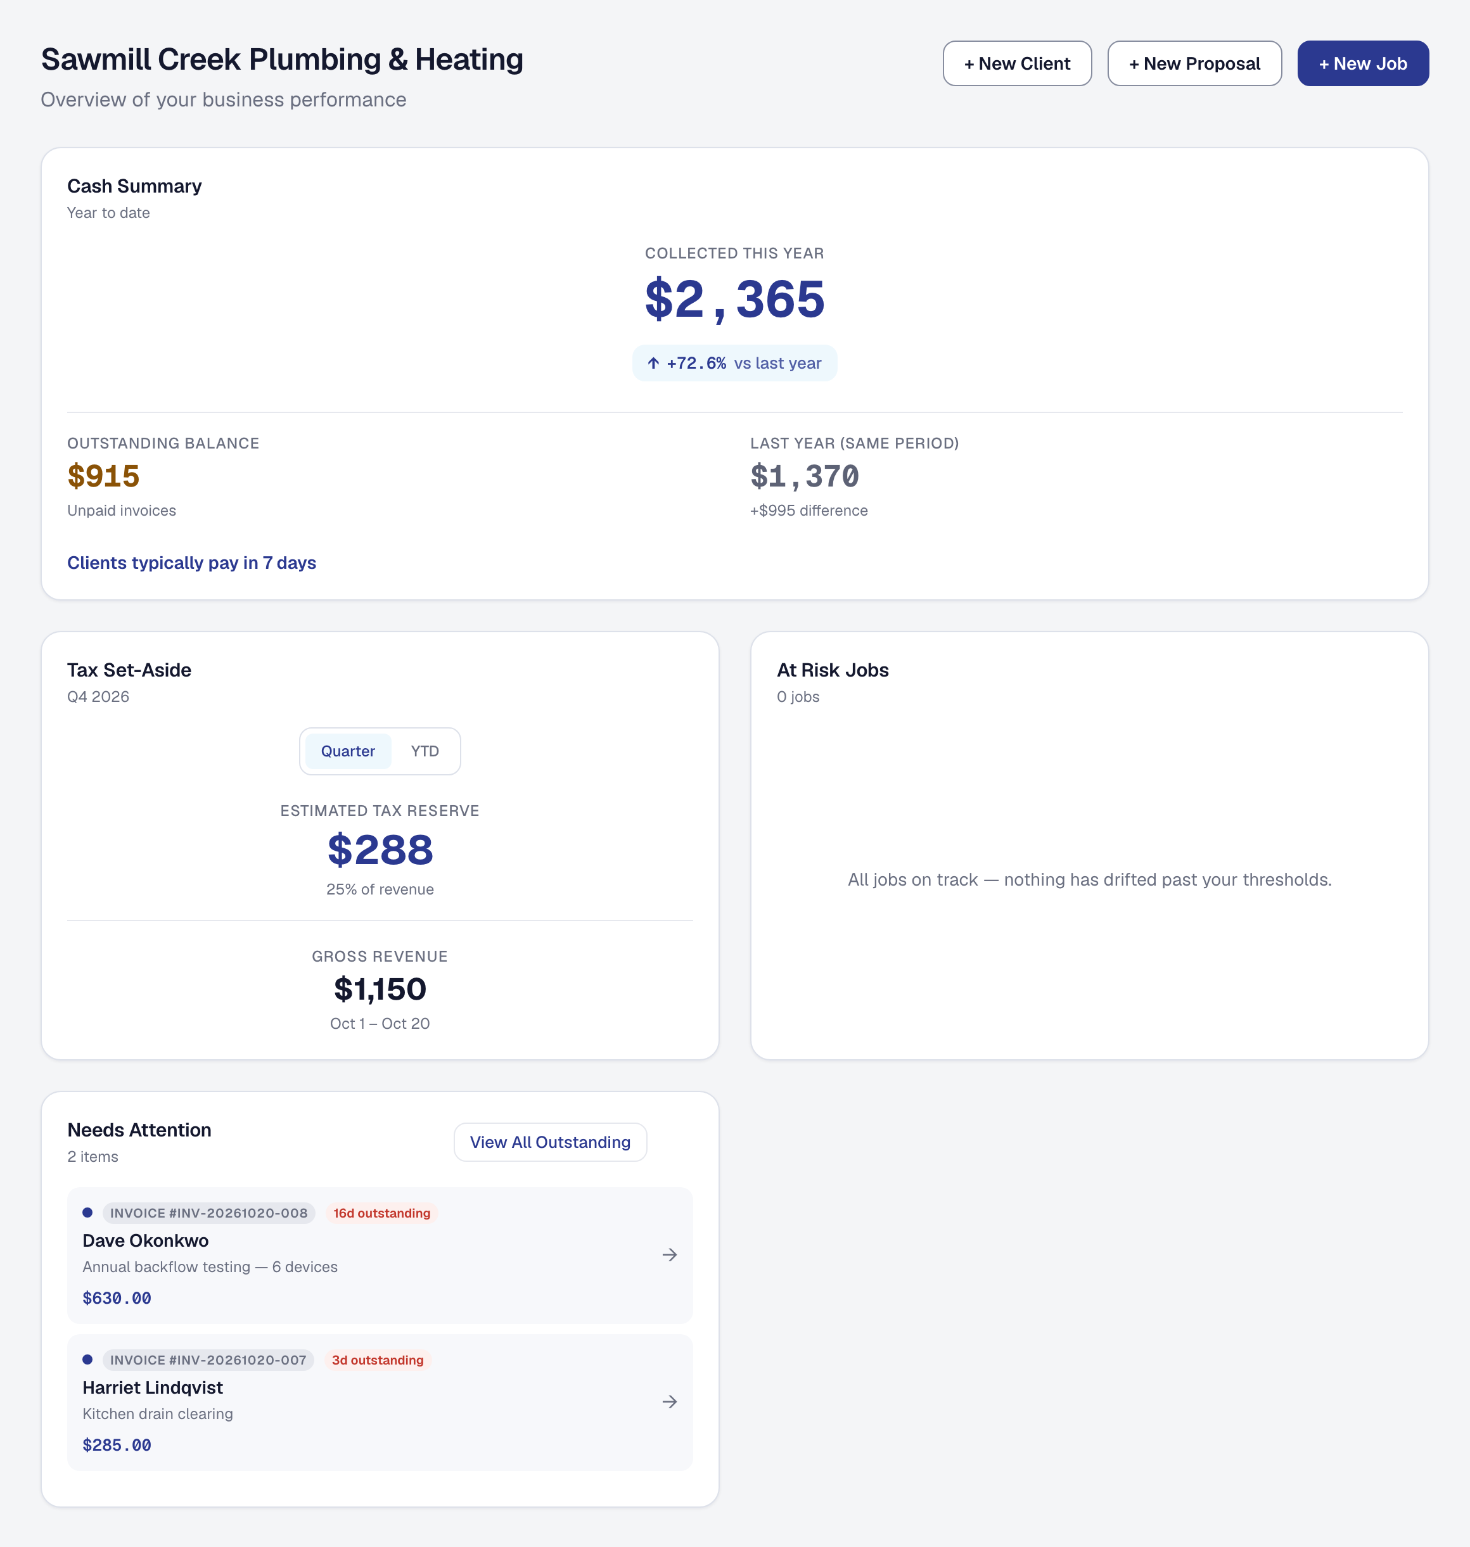Click the Sawmill Creek Plumbing & Heating title
Viewport: 1470px width, 1547px height.
[x=282, y=60]
